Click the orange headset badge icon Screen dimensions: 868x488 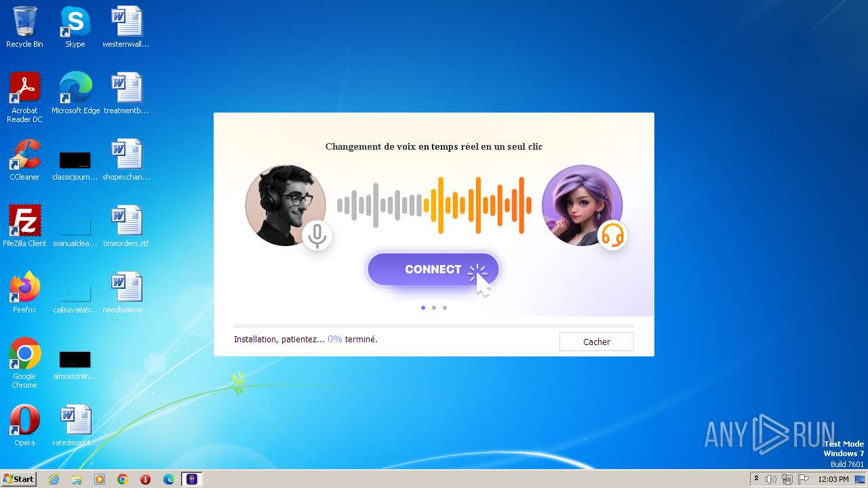point(612,235)
